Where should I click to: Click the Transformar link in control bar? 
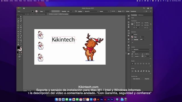(x=133, y=11)
